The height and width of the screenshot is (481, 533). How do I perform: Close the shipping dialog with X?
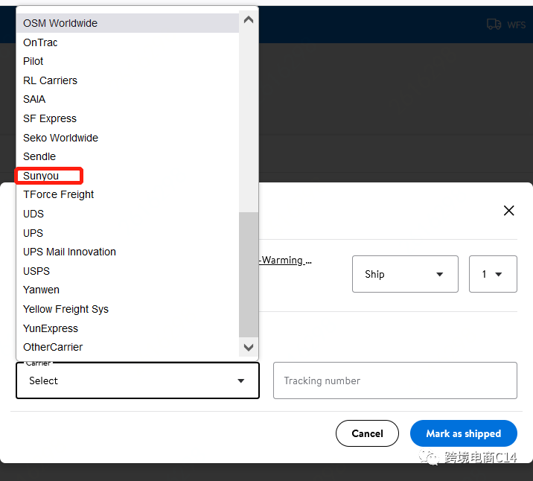[x=509, y=211]
